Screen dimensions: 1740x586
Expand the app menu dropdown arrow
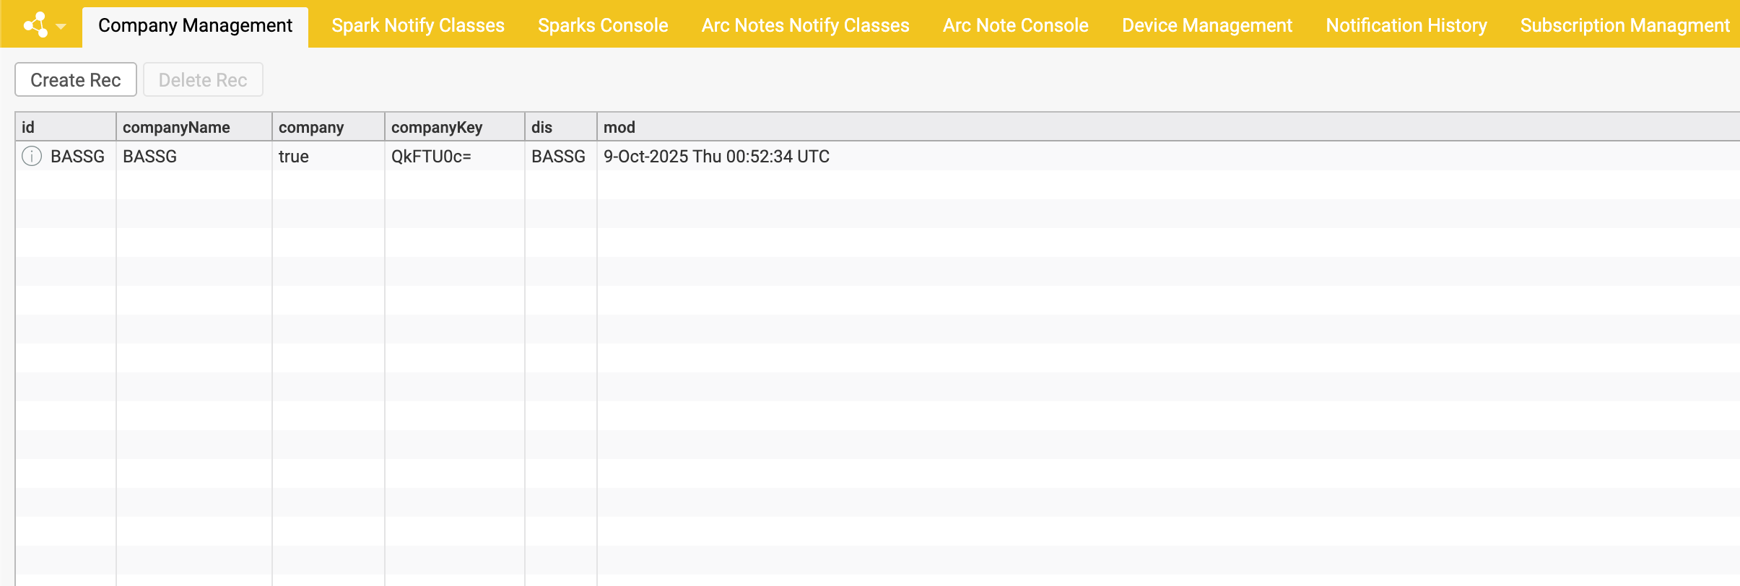coord(61,27)
